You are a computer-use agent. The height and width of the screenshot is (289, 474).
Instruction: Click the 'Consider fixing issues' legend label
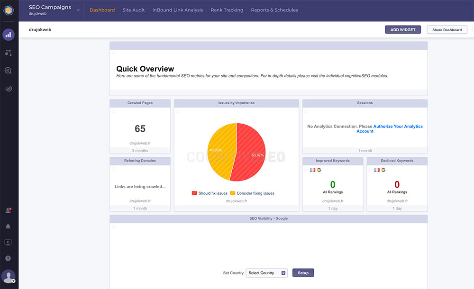tap(255, 193)
